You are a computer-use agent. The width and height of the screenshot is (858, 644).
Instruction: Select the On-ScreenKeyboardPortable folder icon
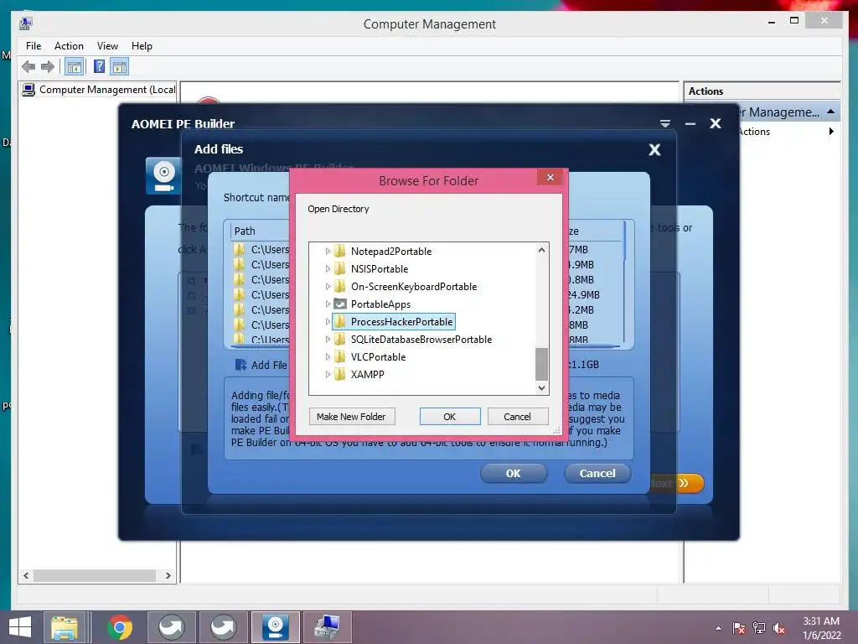point(340,287)
